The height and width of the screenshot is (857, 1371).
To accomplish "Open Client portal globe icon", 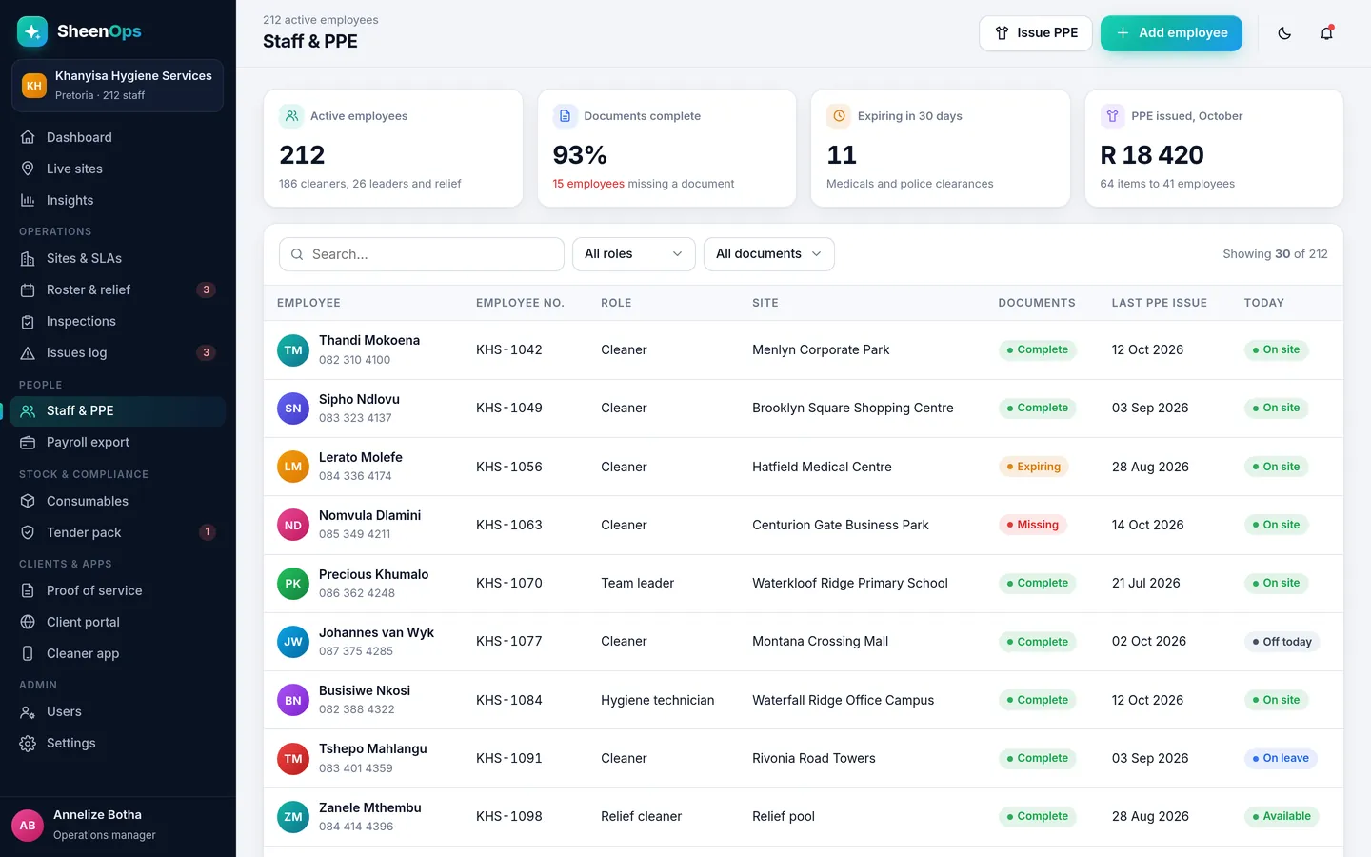I will (28, 622).
